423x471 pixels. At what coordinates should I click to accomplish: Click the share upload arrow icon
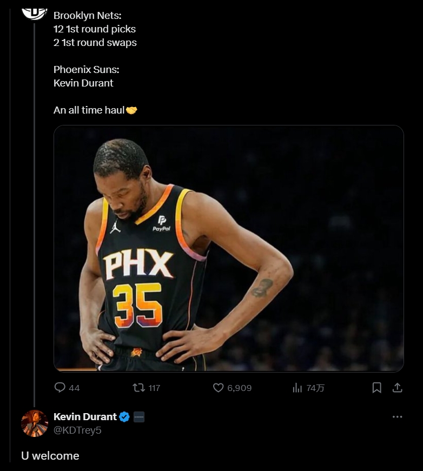pos(397,388)
